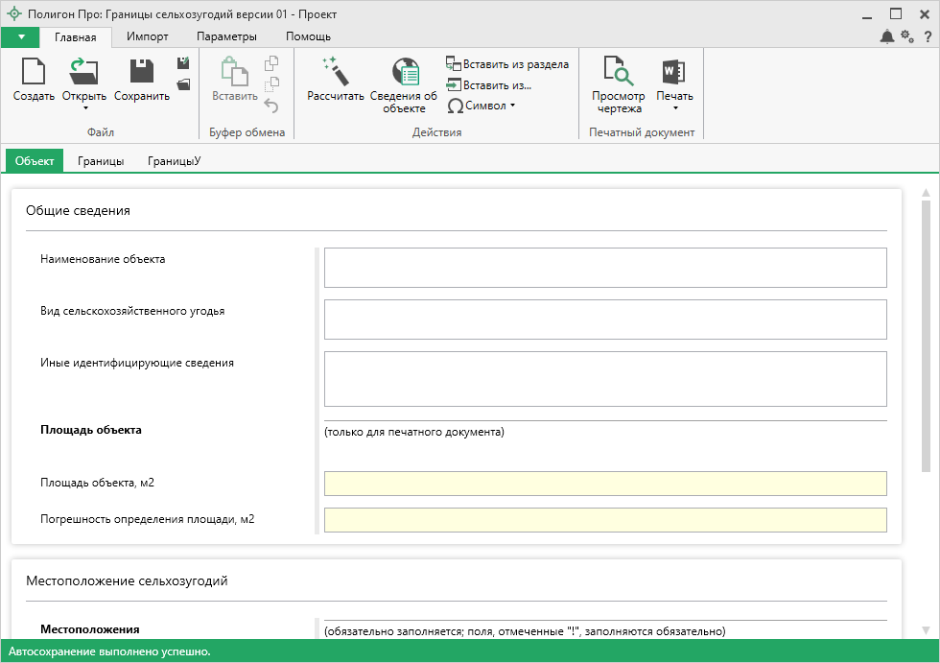The width and height of the screenshot is (940, 663).
Task: Click the Площадь объекта, м2 field
Action: pos(604,484)
